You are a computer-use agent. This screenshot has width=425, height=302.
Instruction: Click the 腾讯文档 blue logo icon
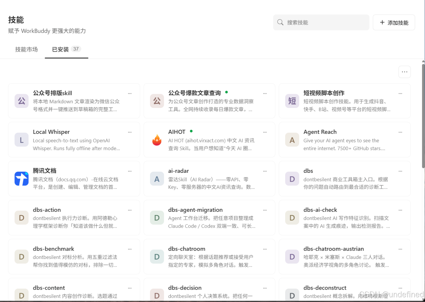pos(22,179)
